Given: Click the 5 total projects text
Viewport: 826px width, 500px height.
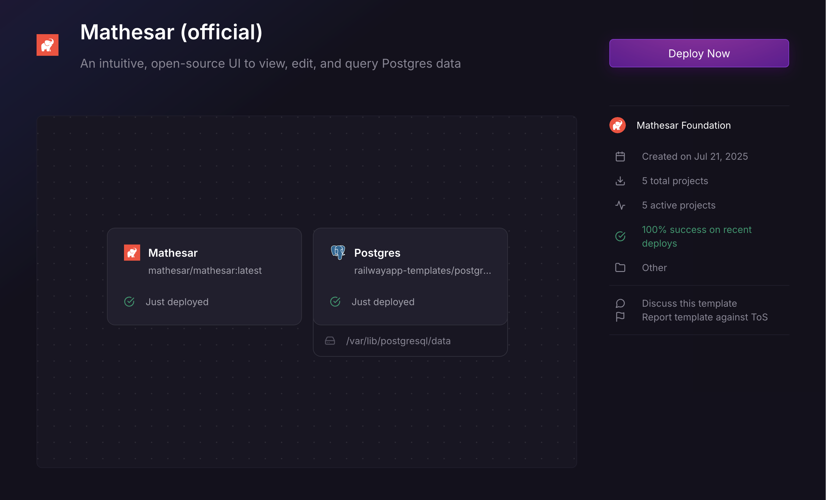Looking at the screenshot, I should pyautogui.click(x=675, y=181).
